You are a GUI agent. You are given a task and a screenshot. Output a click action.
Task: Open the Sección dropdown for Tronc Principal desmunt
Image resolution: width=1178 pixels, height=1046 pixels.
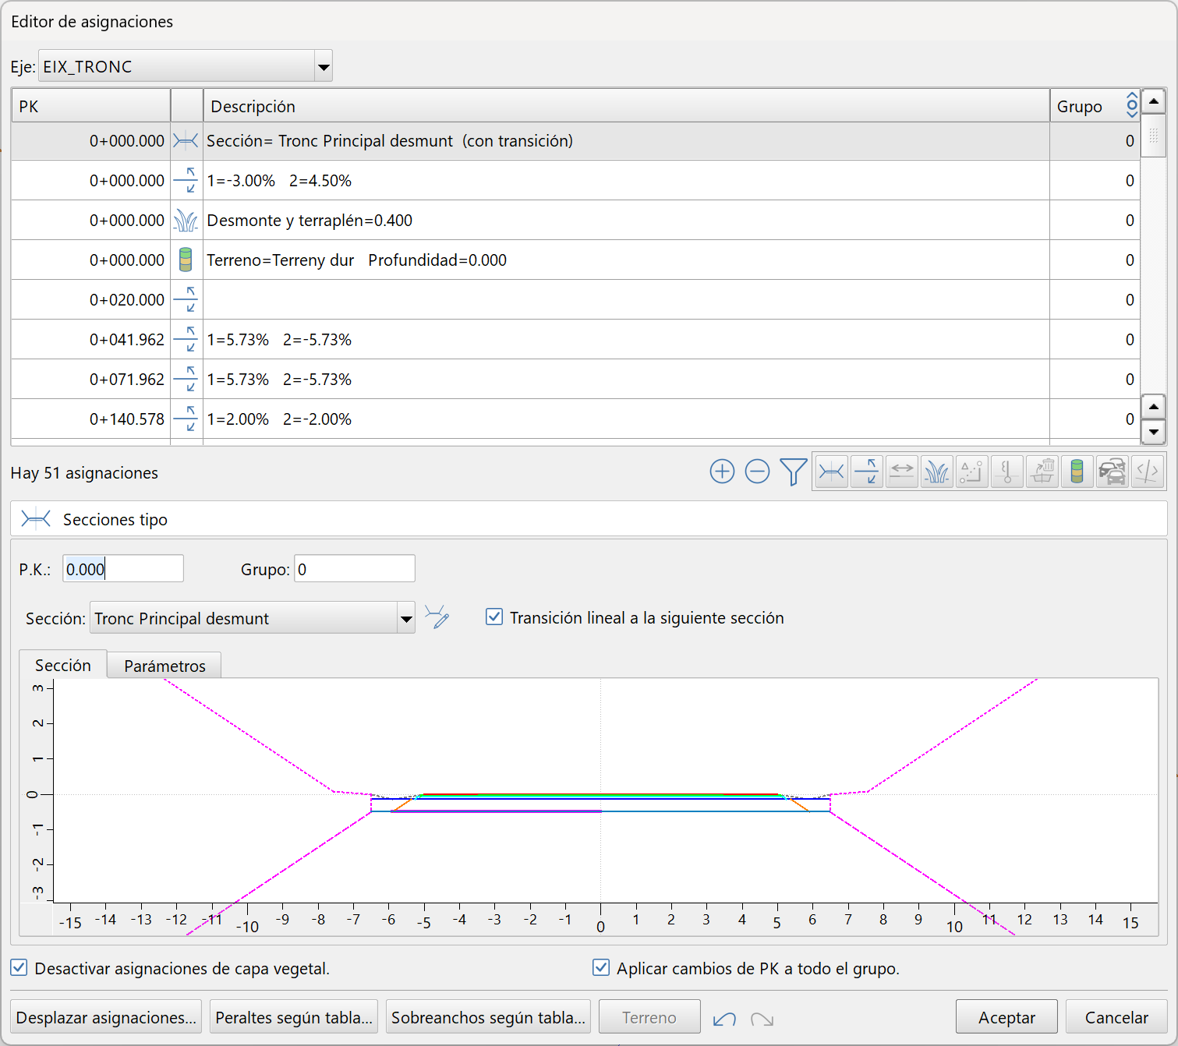406,617
